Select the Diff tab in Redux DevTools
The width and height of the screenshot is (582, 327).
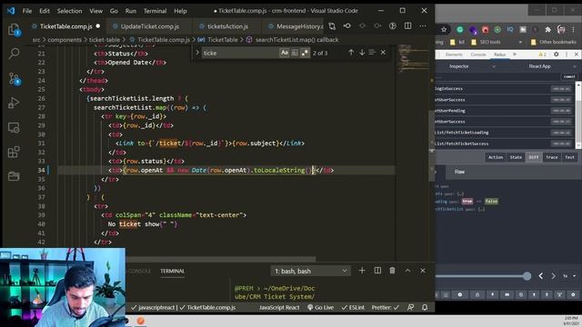pyautogui.click(x=534, y=157)
